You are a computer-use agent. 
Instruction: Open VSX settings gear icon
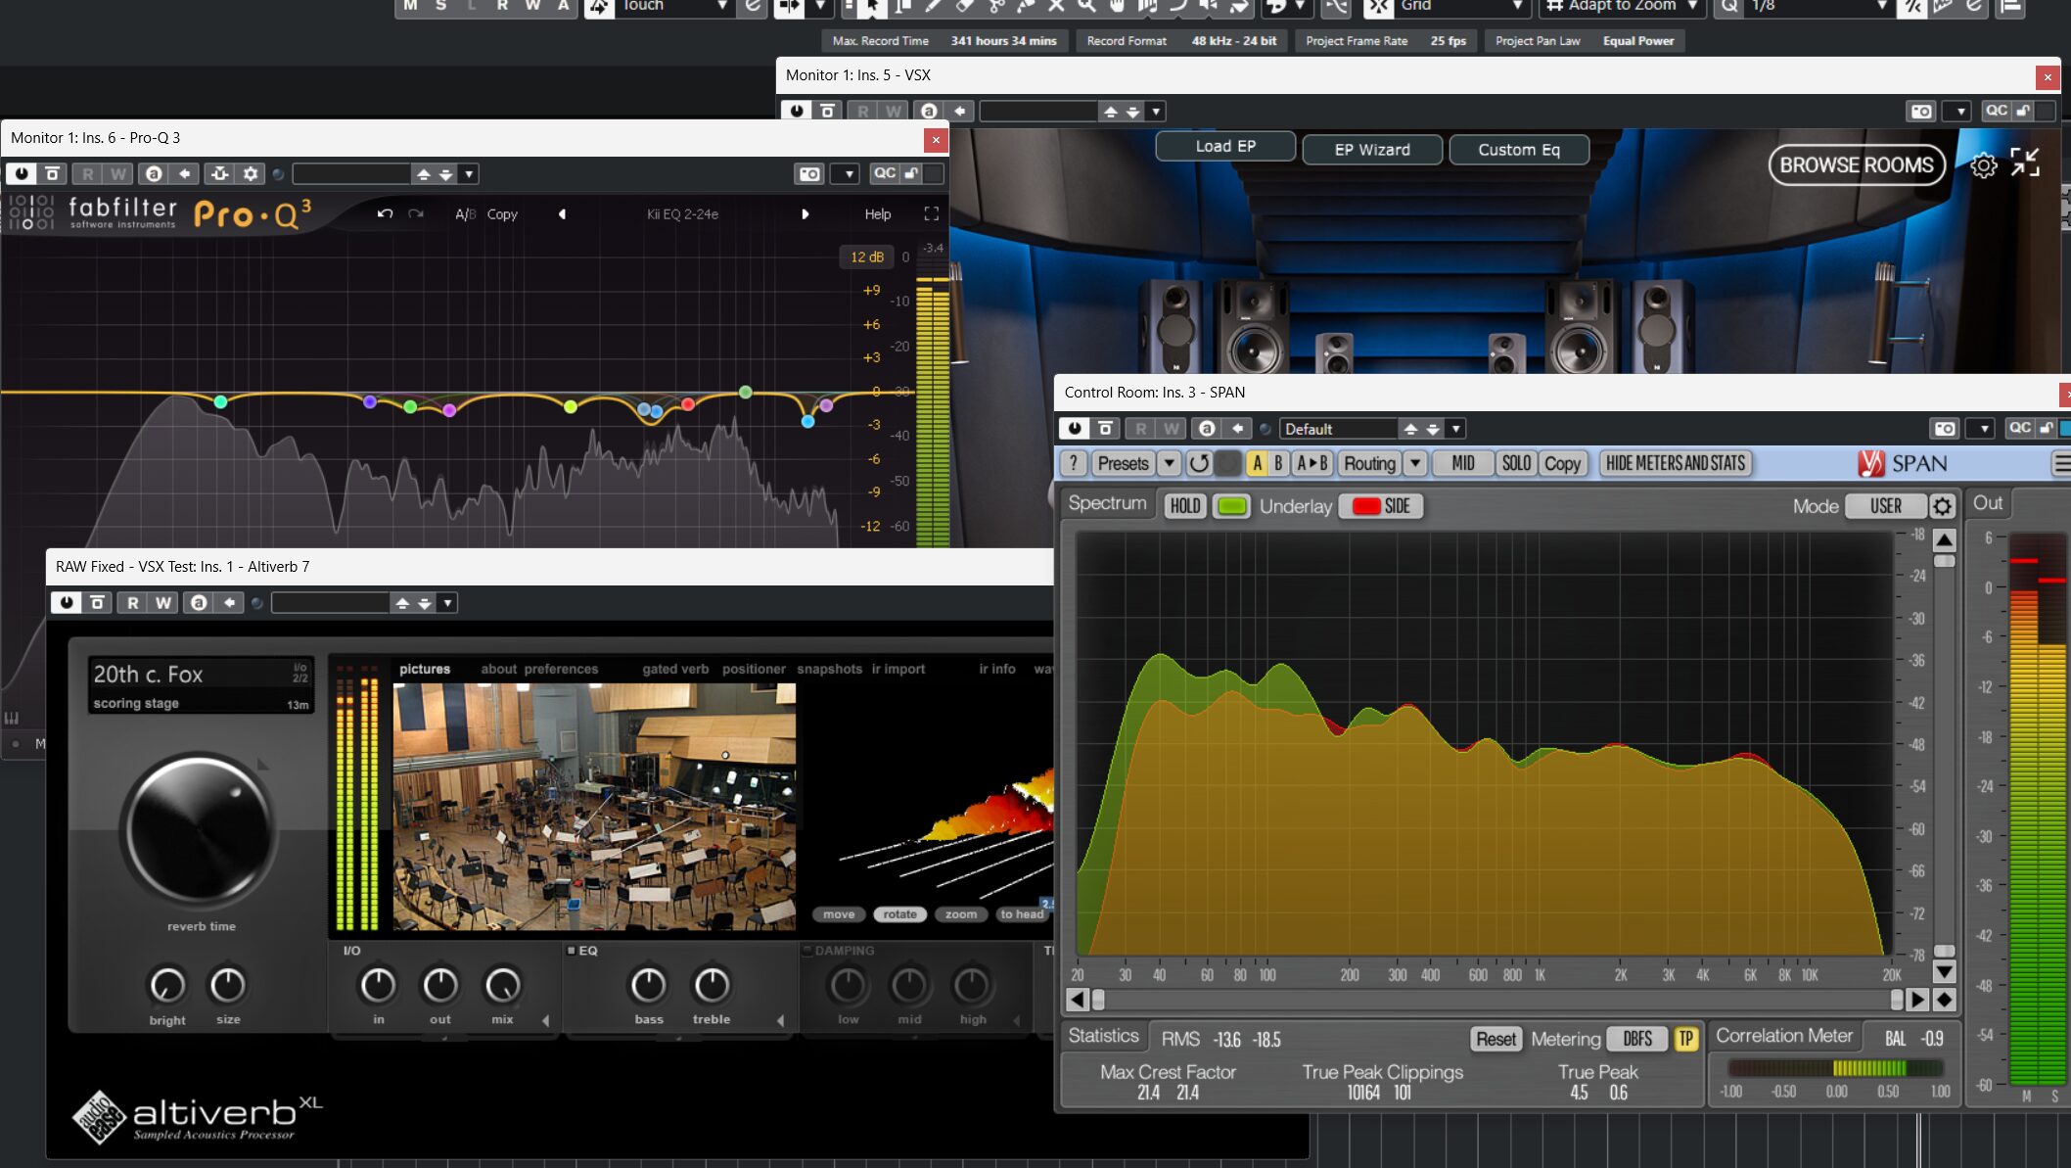(1983, 165)
